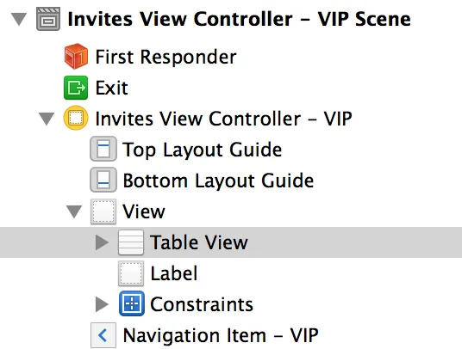Image resolution: width=462 pixels, height=349 pixels.
Task: Click the Table View rows icon
Action: click(x=131, y=242)
